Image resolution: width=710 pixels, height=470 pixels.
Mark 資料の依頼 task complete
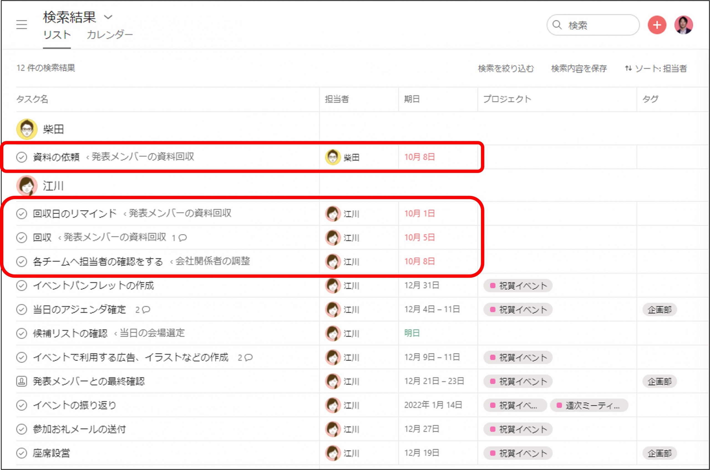pos(22,157)
